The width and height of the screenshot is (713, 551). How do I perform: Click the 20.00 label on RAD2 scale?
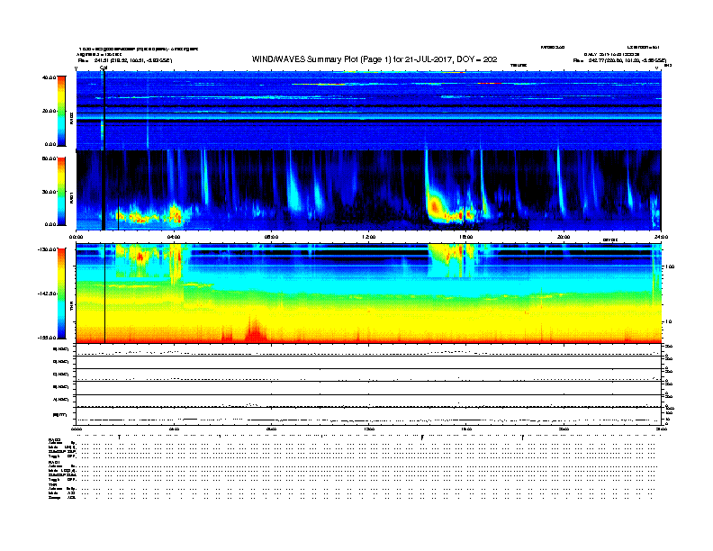point(50,111)
